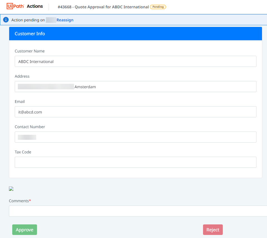The width and height of the screenshot is (267, 238).
Task: Click the Quote Approval #43668 title
Action: pyautogui.click(x=103, y=7)
